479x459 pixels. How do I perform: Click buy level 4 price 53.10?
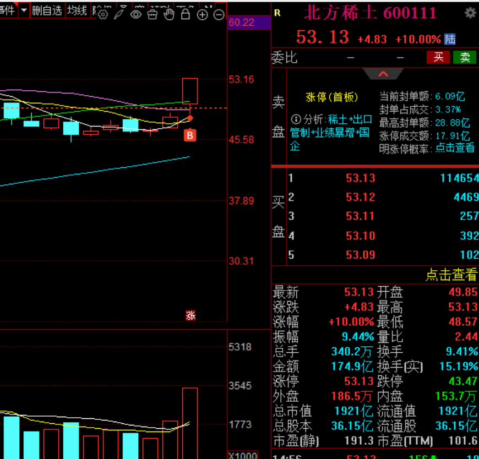coord(361,236)
